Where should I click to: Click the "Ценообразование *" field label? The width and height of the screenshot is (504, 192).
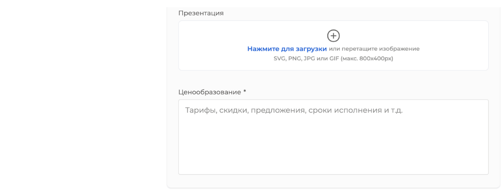(x=212, y=92)
